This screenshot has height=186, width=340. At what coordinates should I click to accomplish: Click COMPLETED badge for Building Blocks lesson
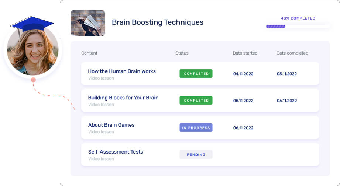click(196, 100)
